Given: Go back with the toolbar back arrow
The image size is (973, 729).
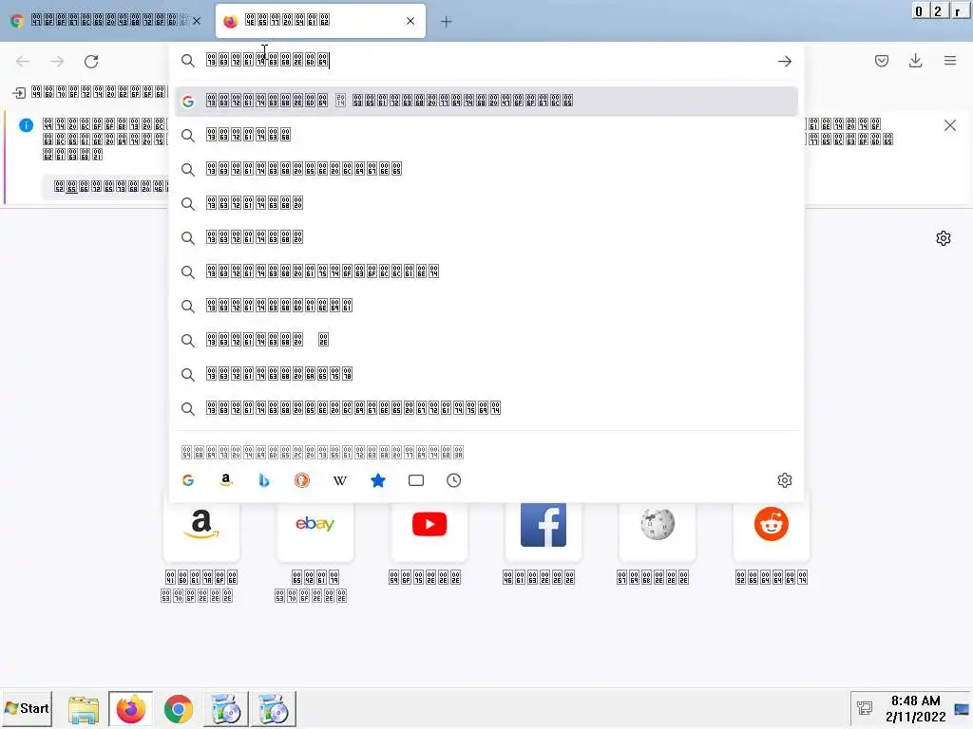Looking at the screenshot, I should [x=23, y=62].
